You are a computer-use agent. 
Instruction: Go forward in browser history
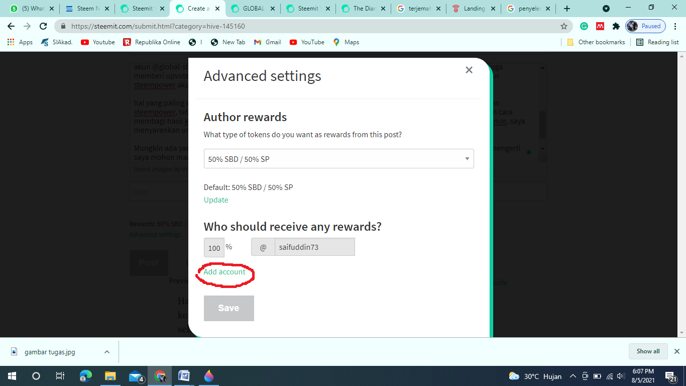pyautogui.click(x=27, y=26)
